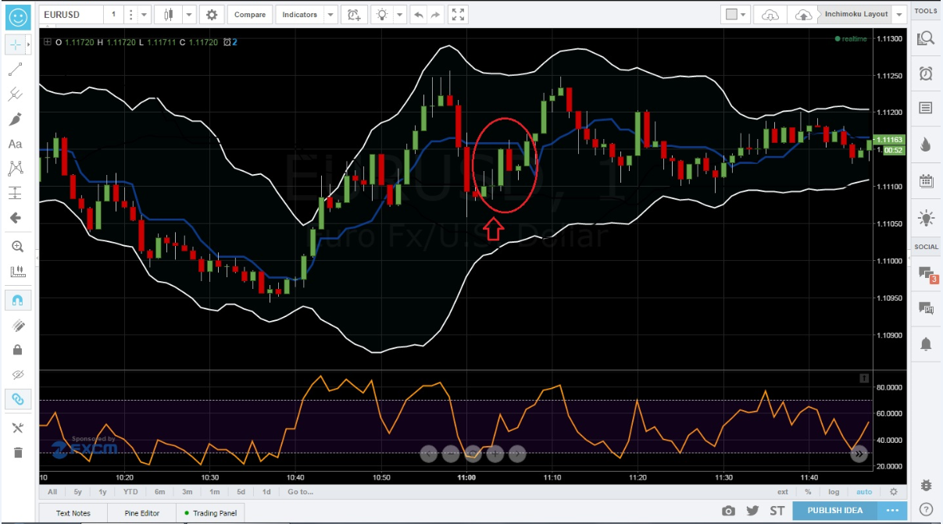Toggle the auto scale option
Image resolution: width=943 pixels, height=524 pixels.
[863, 492]
